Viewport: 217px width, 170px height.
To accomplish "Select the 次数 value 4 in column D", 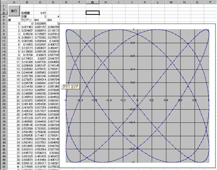I will (53, 16).
